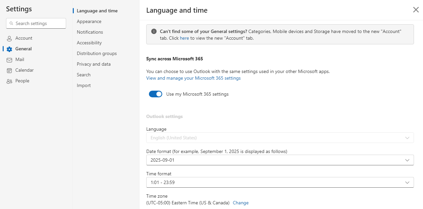The width and height of the screenshot is (423, 209).
Task: Click the info icon in the notice banner
Action: (x=154, y=31)
